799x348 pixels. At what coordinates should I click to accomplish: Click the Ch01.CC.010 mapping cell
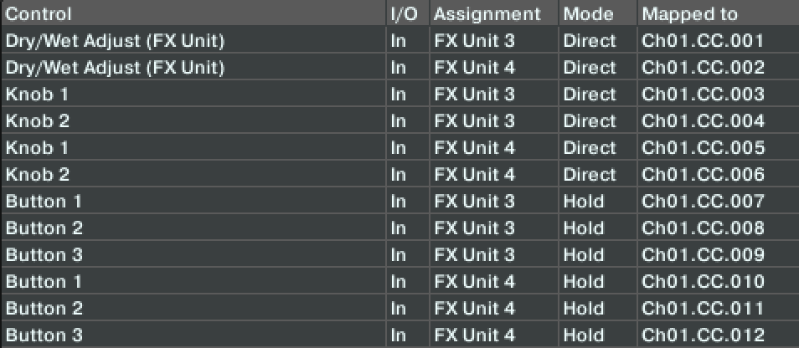coord(703,282)
